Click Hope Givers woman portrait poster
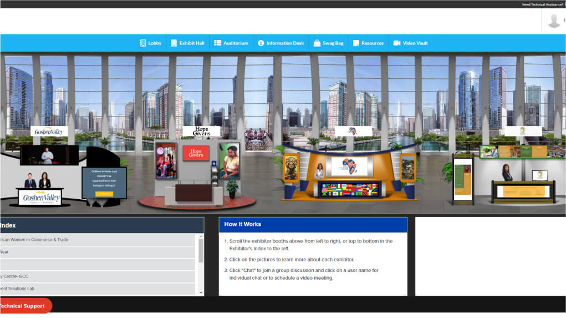The height and width of the screenshot is (318, 566). (229, 160)
